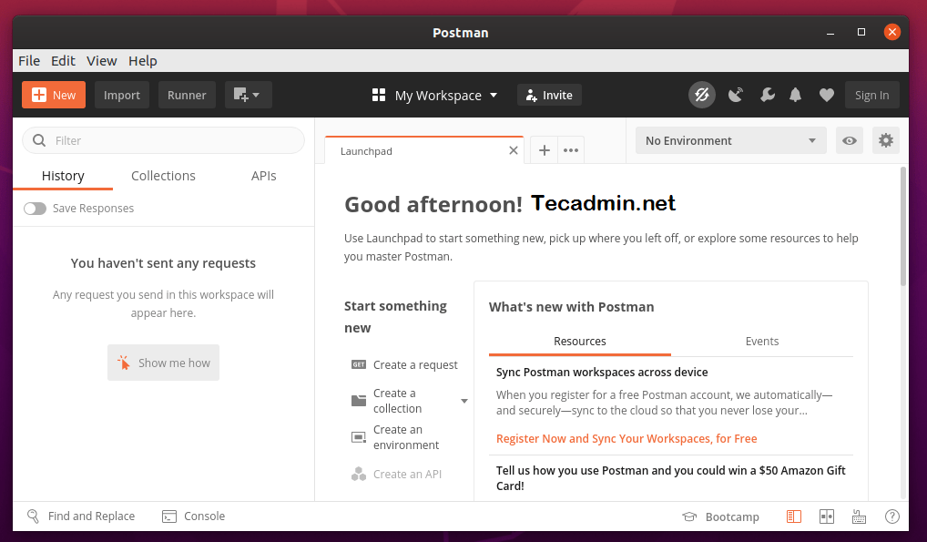Open the capture requests satellite icon
Screen dimensions: 927x542
click(x=736, y=95)
